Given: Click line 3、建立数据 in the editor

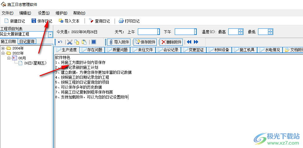Looking at the screenshot, I should pos(93,73).
